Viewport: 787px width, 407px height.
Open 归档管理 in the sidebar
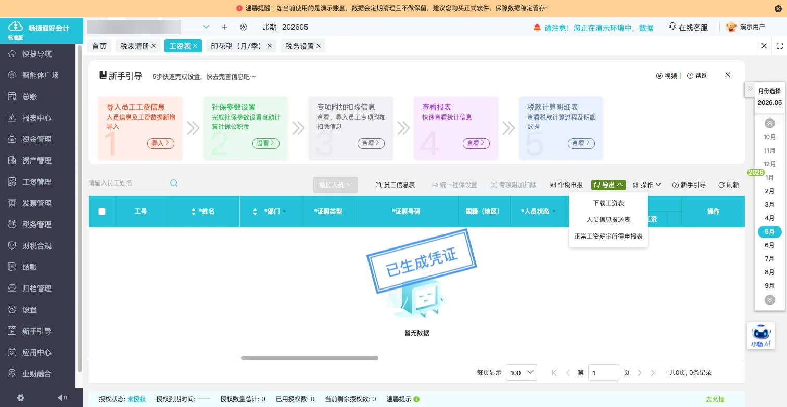click(x=36, y=288)
